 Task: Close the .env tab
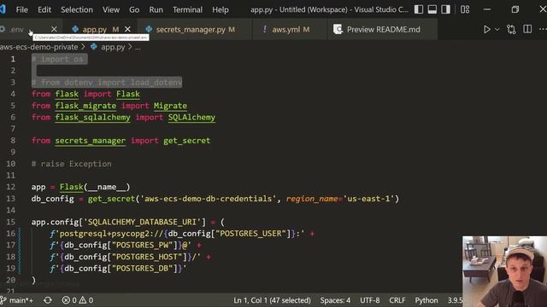54,30
